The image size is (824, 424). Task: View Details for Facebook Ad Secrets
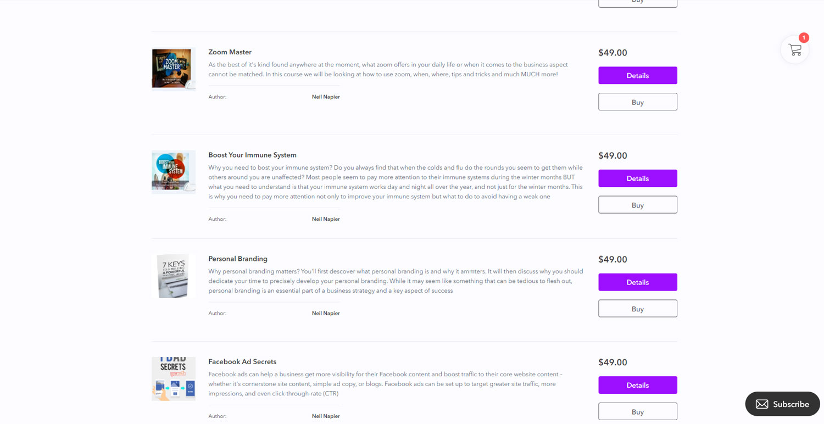[x=637, y=385]
